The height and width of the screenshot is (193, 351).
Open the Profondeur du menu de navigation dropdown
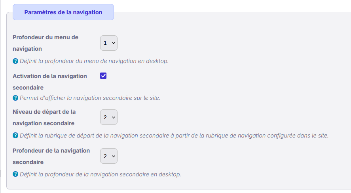click(x=108, y=43)
